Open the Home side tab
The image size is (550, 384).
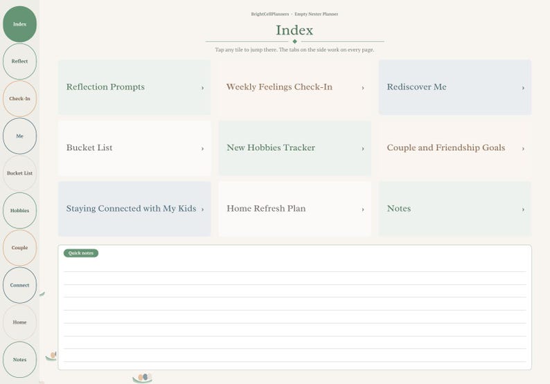19,322
